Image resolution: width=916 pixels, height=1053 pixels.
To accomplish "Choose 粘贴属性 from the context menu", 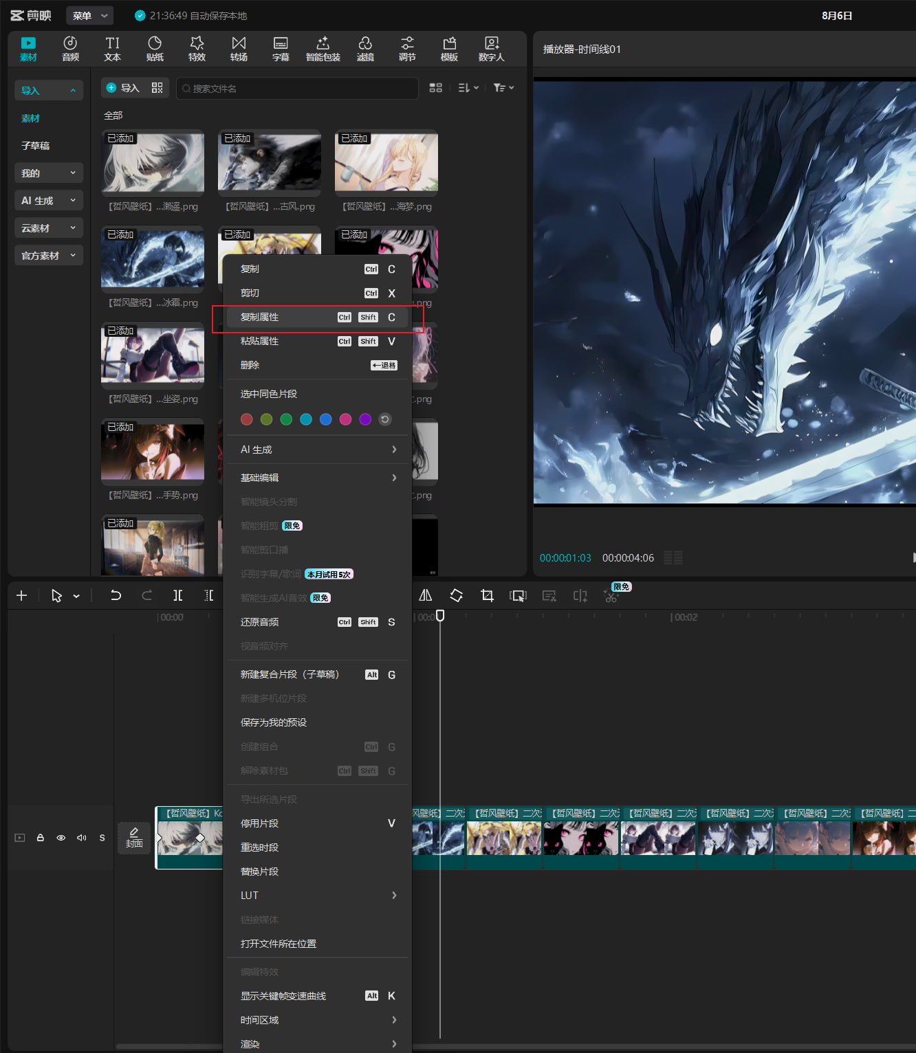I will (318, 341).
